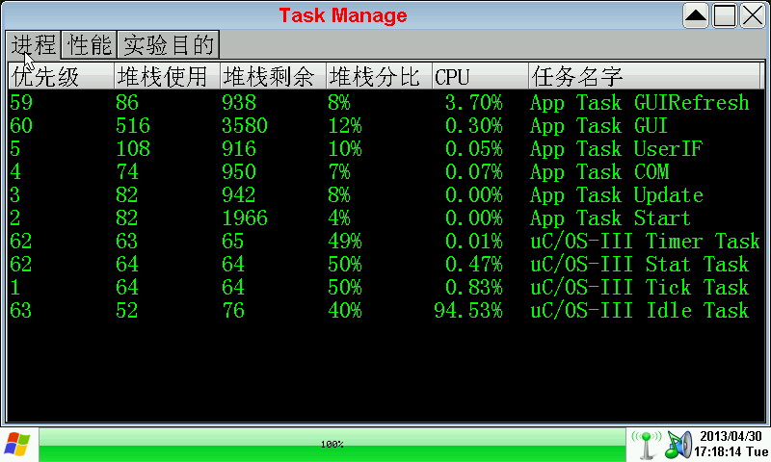Click the 3580 stack remaining value
This screenshot has width=771, height=462.
(x=245, y=126)
